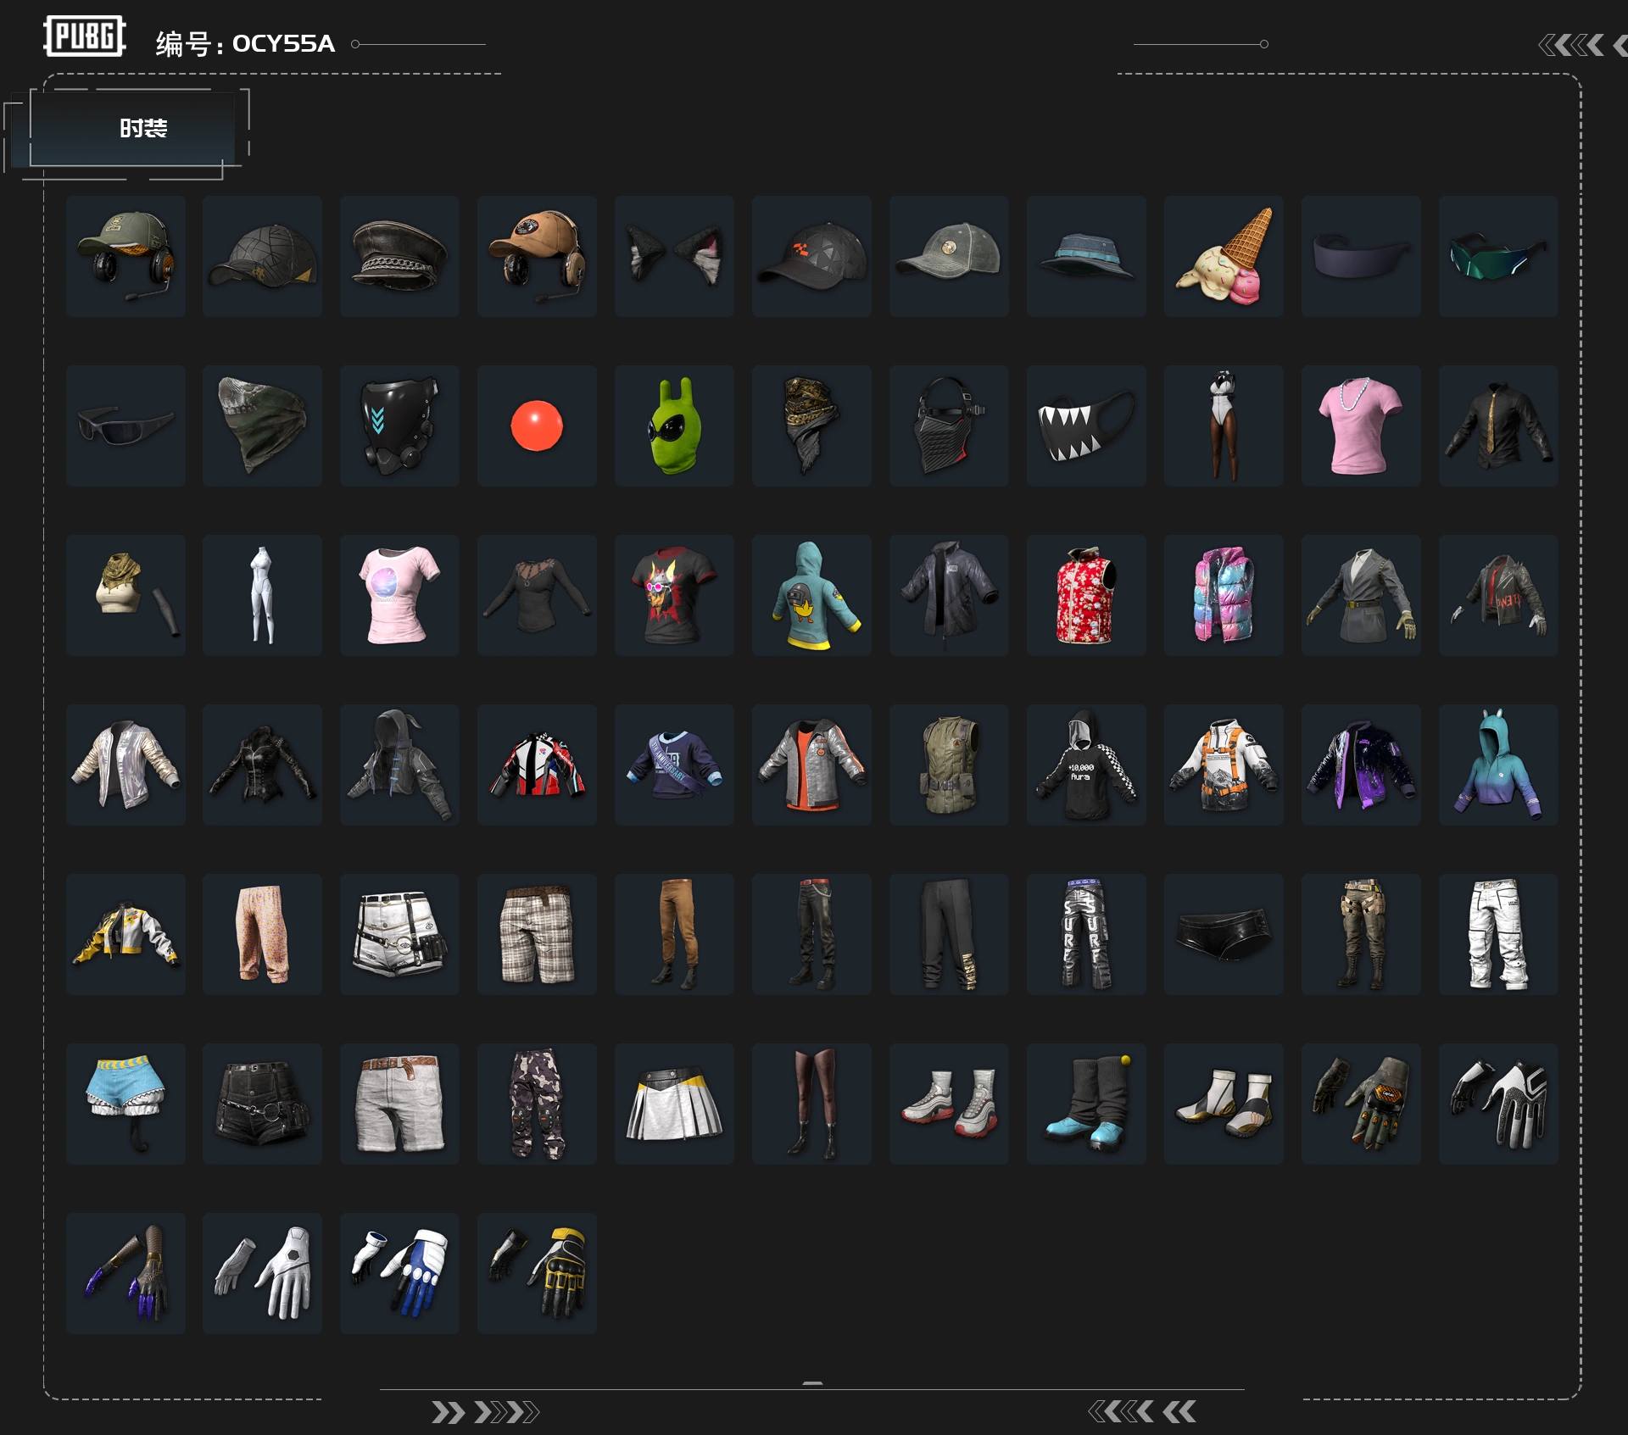Choose the cat ears headband
The width and height of the screenshot is (1628, 1435).
[x=674, y=256]
